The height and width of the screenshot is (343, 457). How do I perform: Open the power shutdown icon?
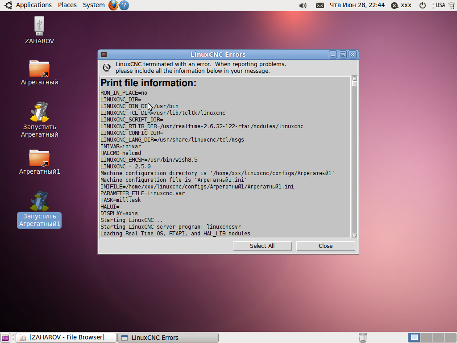pyautogui.click(x=422, y=5)
